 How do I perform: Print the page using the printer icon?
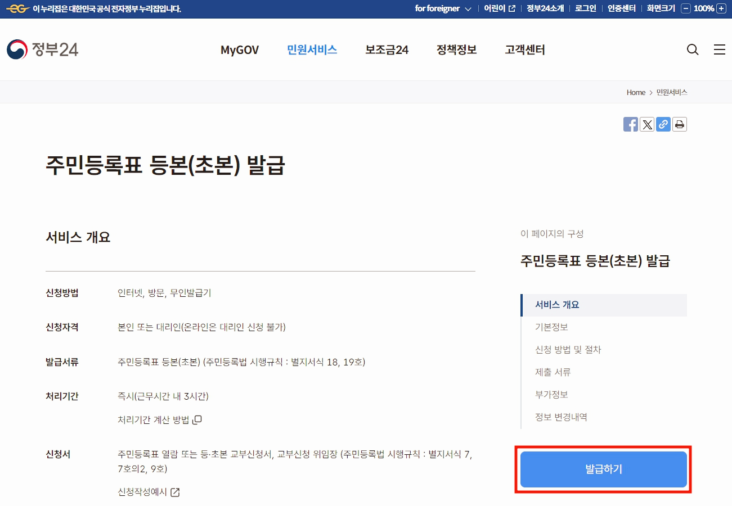pos(679,124)
